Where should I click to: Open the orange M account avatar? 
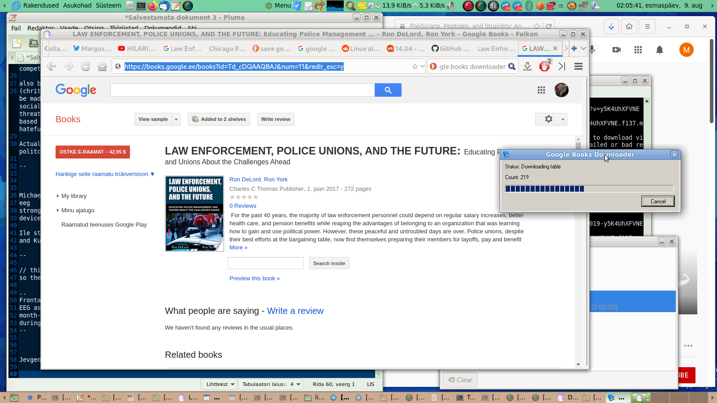(687, 50)
